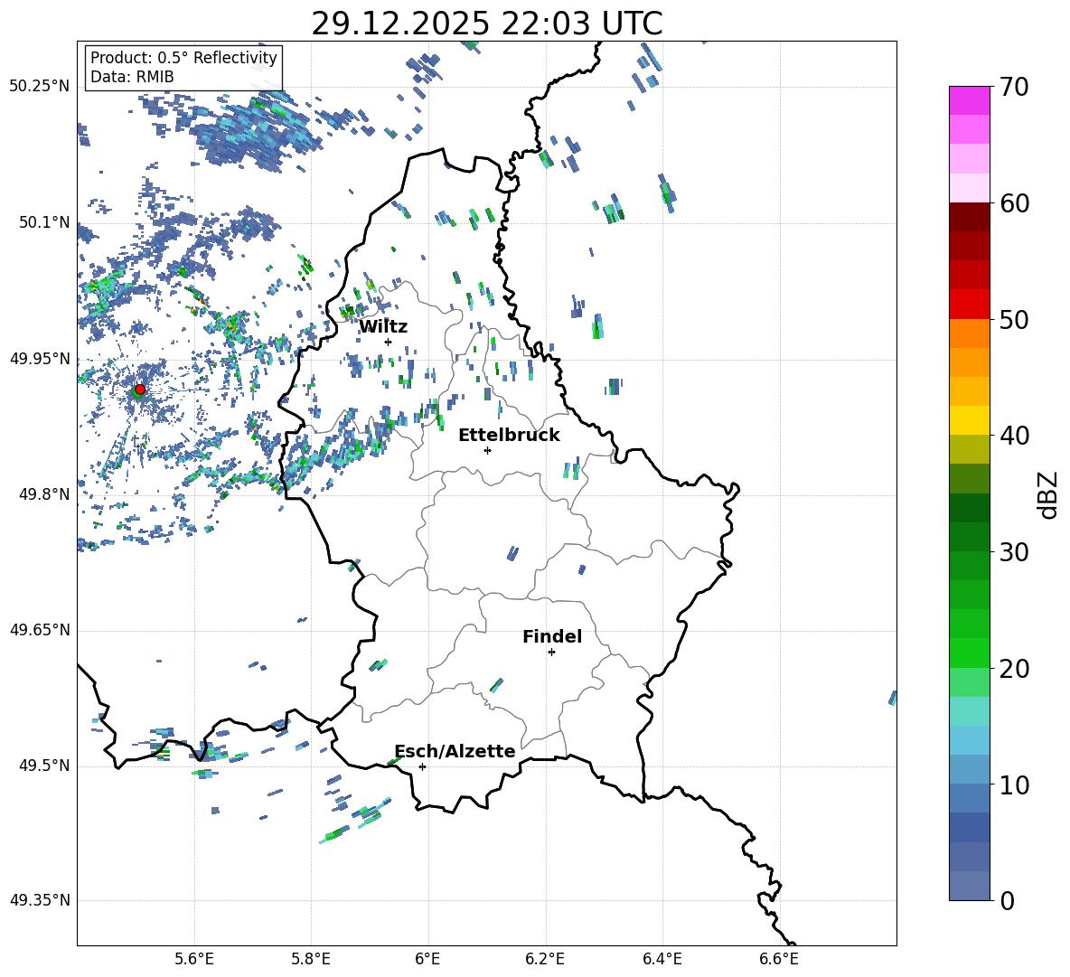Click the colorbar tick label 10
Image resolution: width=1070 pixels, height=977 pixels.
(1015, 785)
